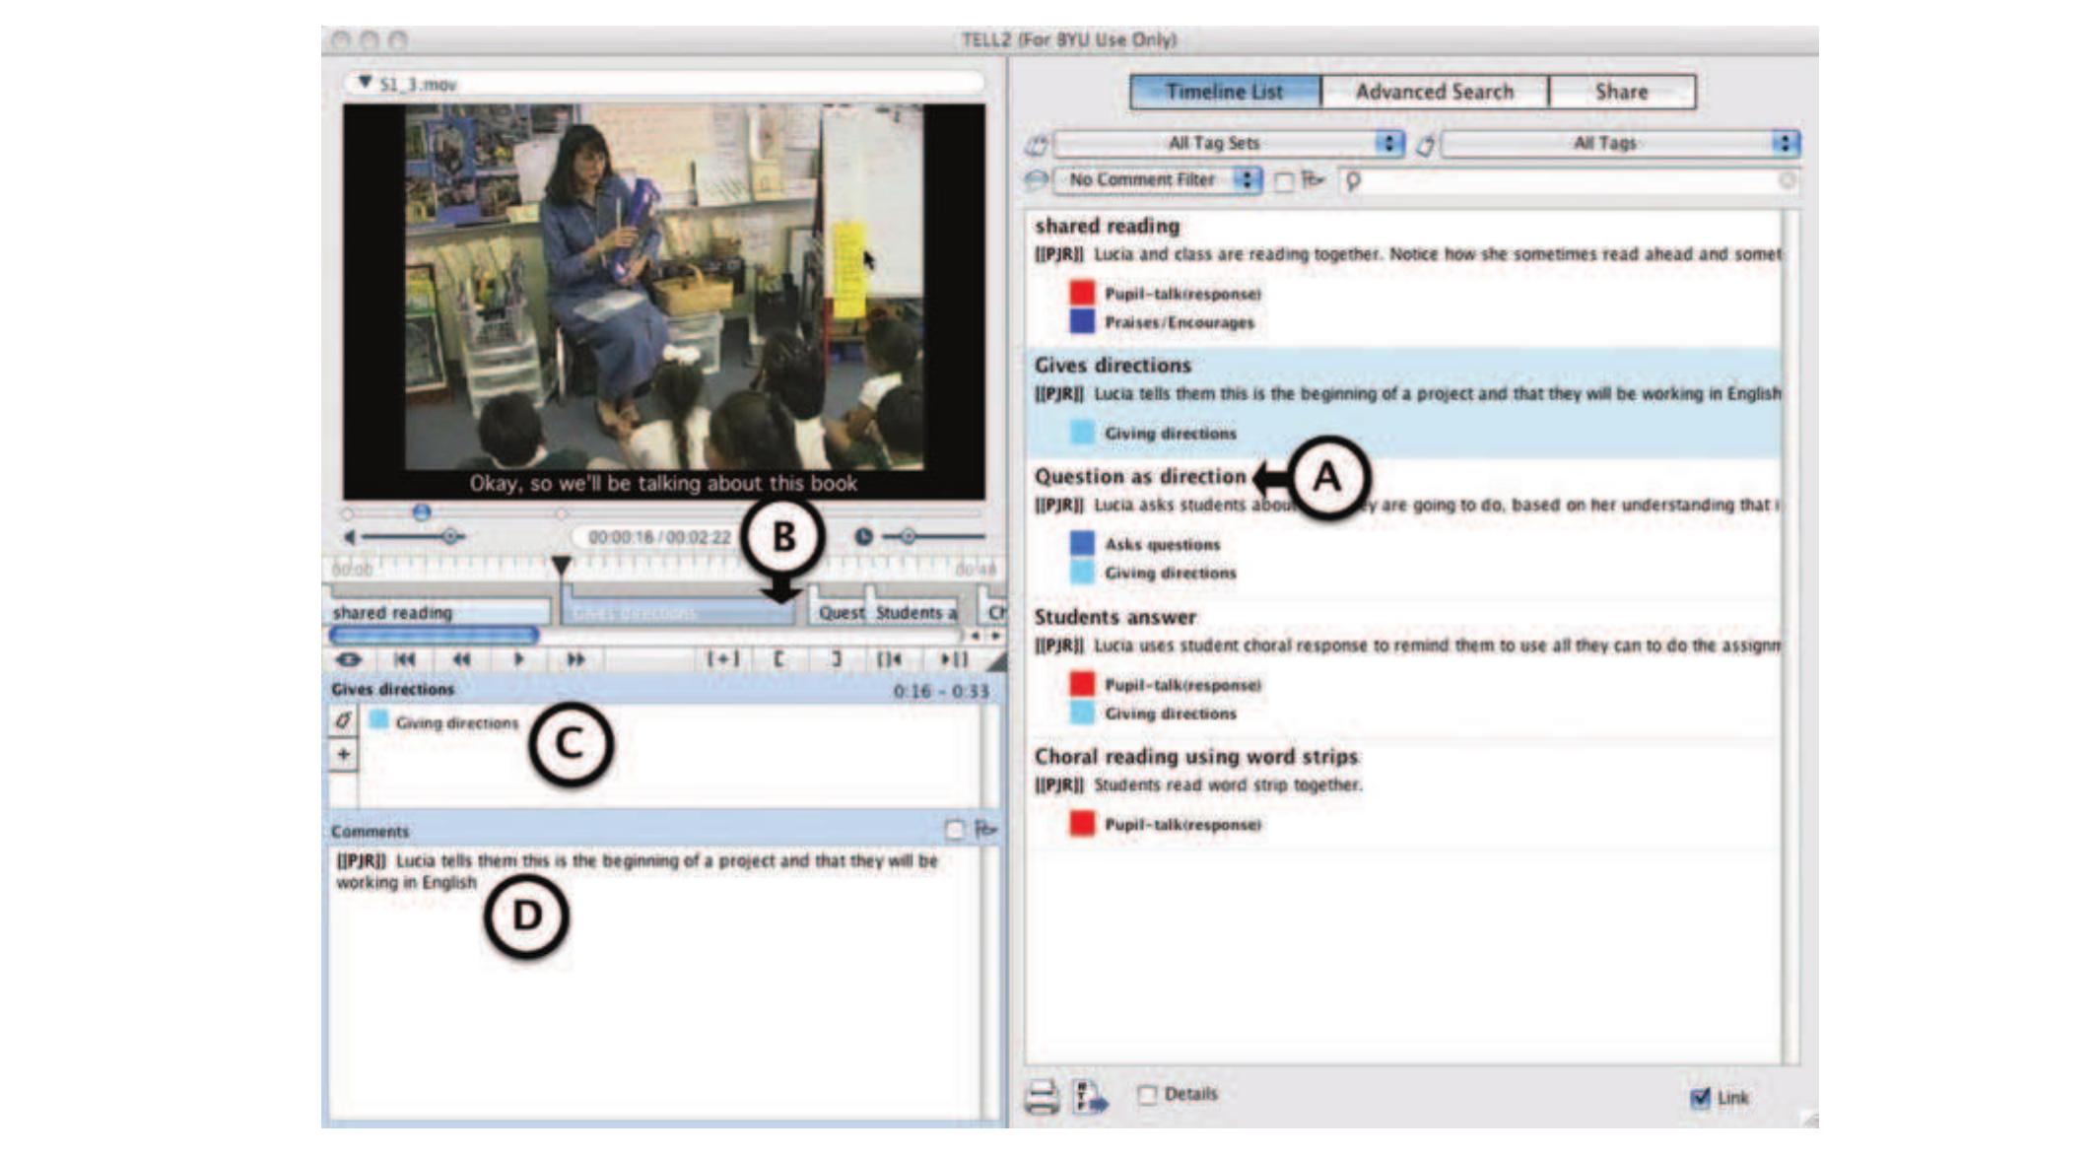Click the playback speed clock icon
The width and height of the screenshot is (2093, 1155).
click(x=863, y=536)
